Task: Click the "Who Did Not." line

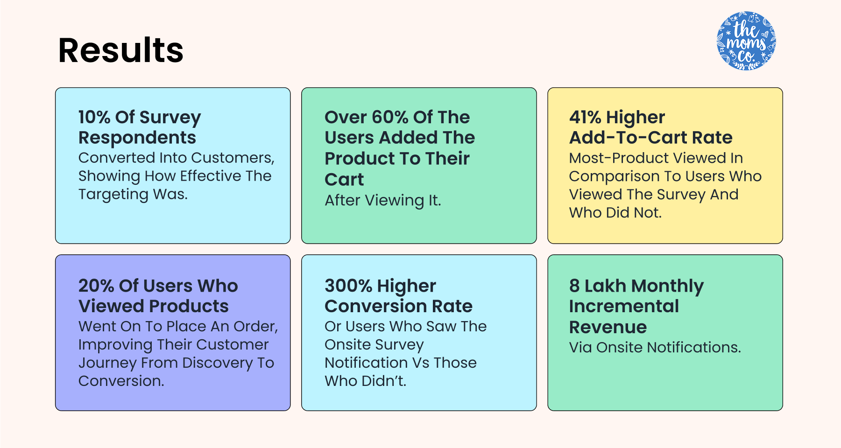Action: click(615, 213)
